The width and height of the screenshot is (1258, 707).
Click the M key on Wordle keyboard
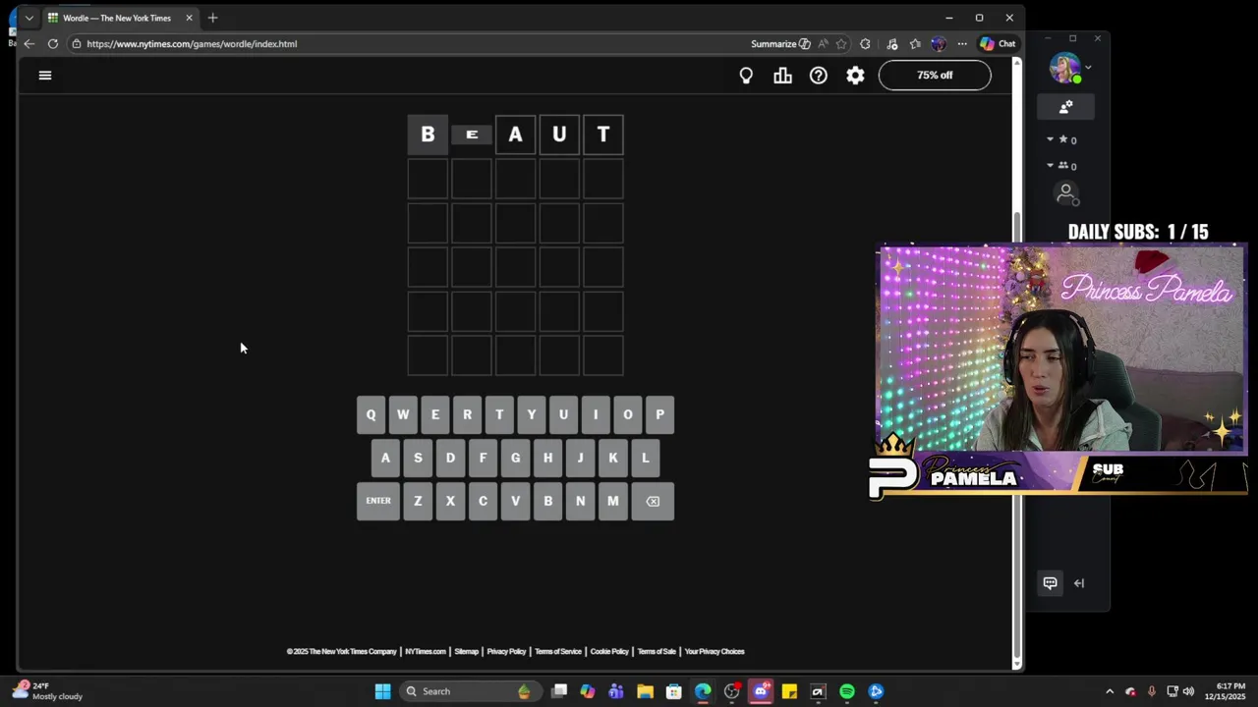613,501
